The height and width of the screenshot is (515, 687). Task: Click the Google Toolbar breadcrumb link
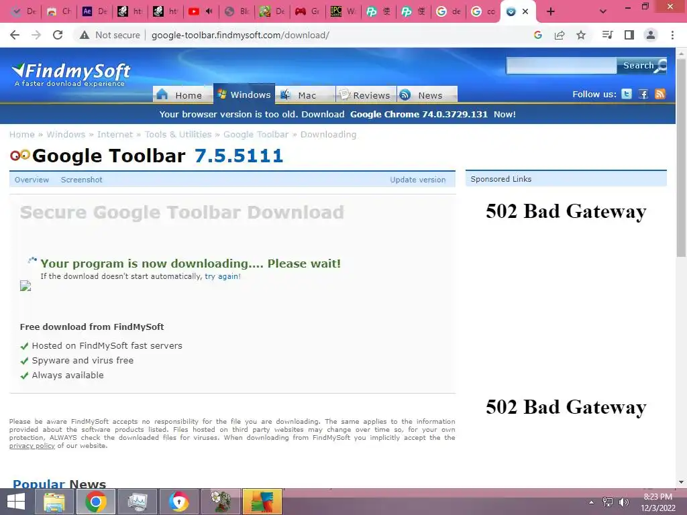(256, 134)
